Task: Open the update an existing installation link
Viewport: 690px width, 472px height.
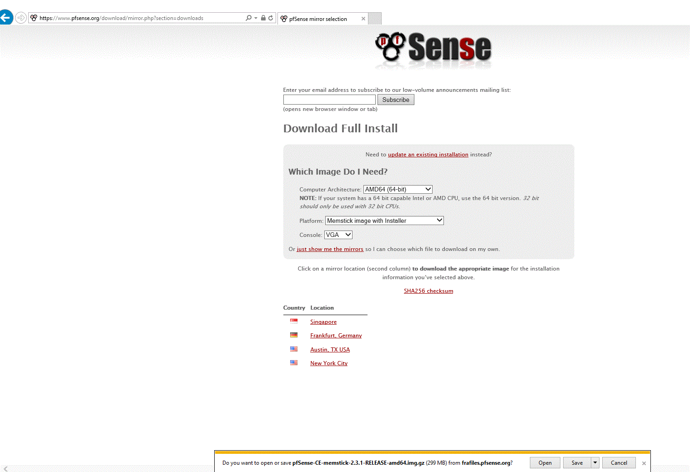Action: pos(428,155)
